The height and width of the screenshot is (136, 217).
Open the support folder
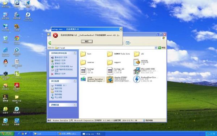coord(114,62)
